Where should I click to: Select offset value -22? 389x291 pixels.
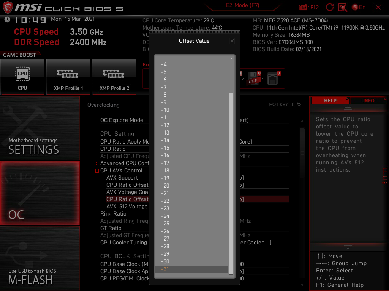click(191, 201)
